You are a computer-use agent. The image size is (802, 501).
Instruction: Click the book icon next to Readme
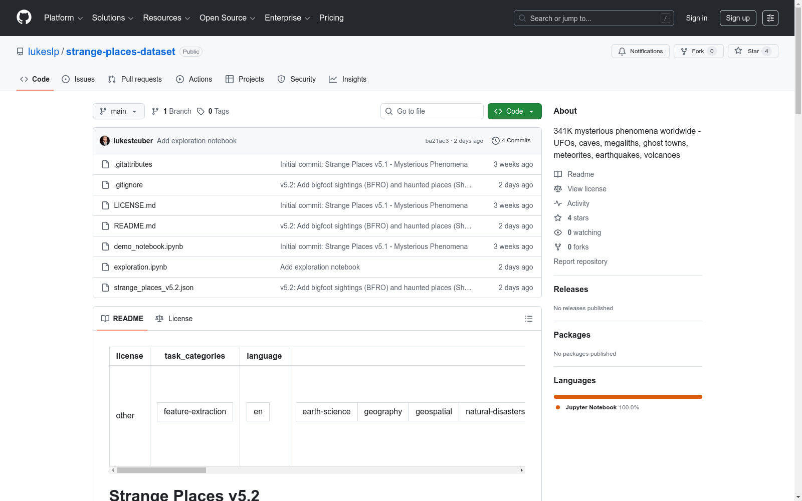click(558, 174)
